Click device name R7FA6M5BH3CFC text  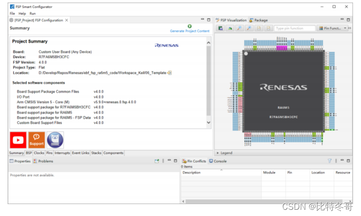54,57
